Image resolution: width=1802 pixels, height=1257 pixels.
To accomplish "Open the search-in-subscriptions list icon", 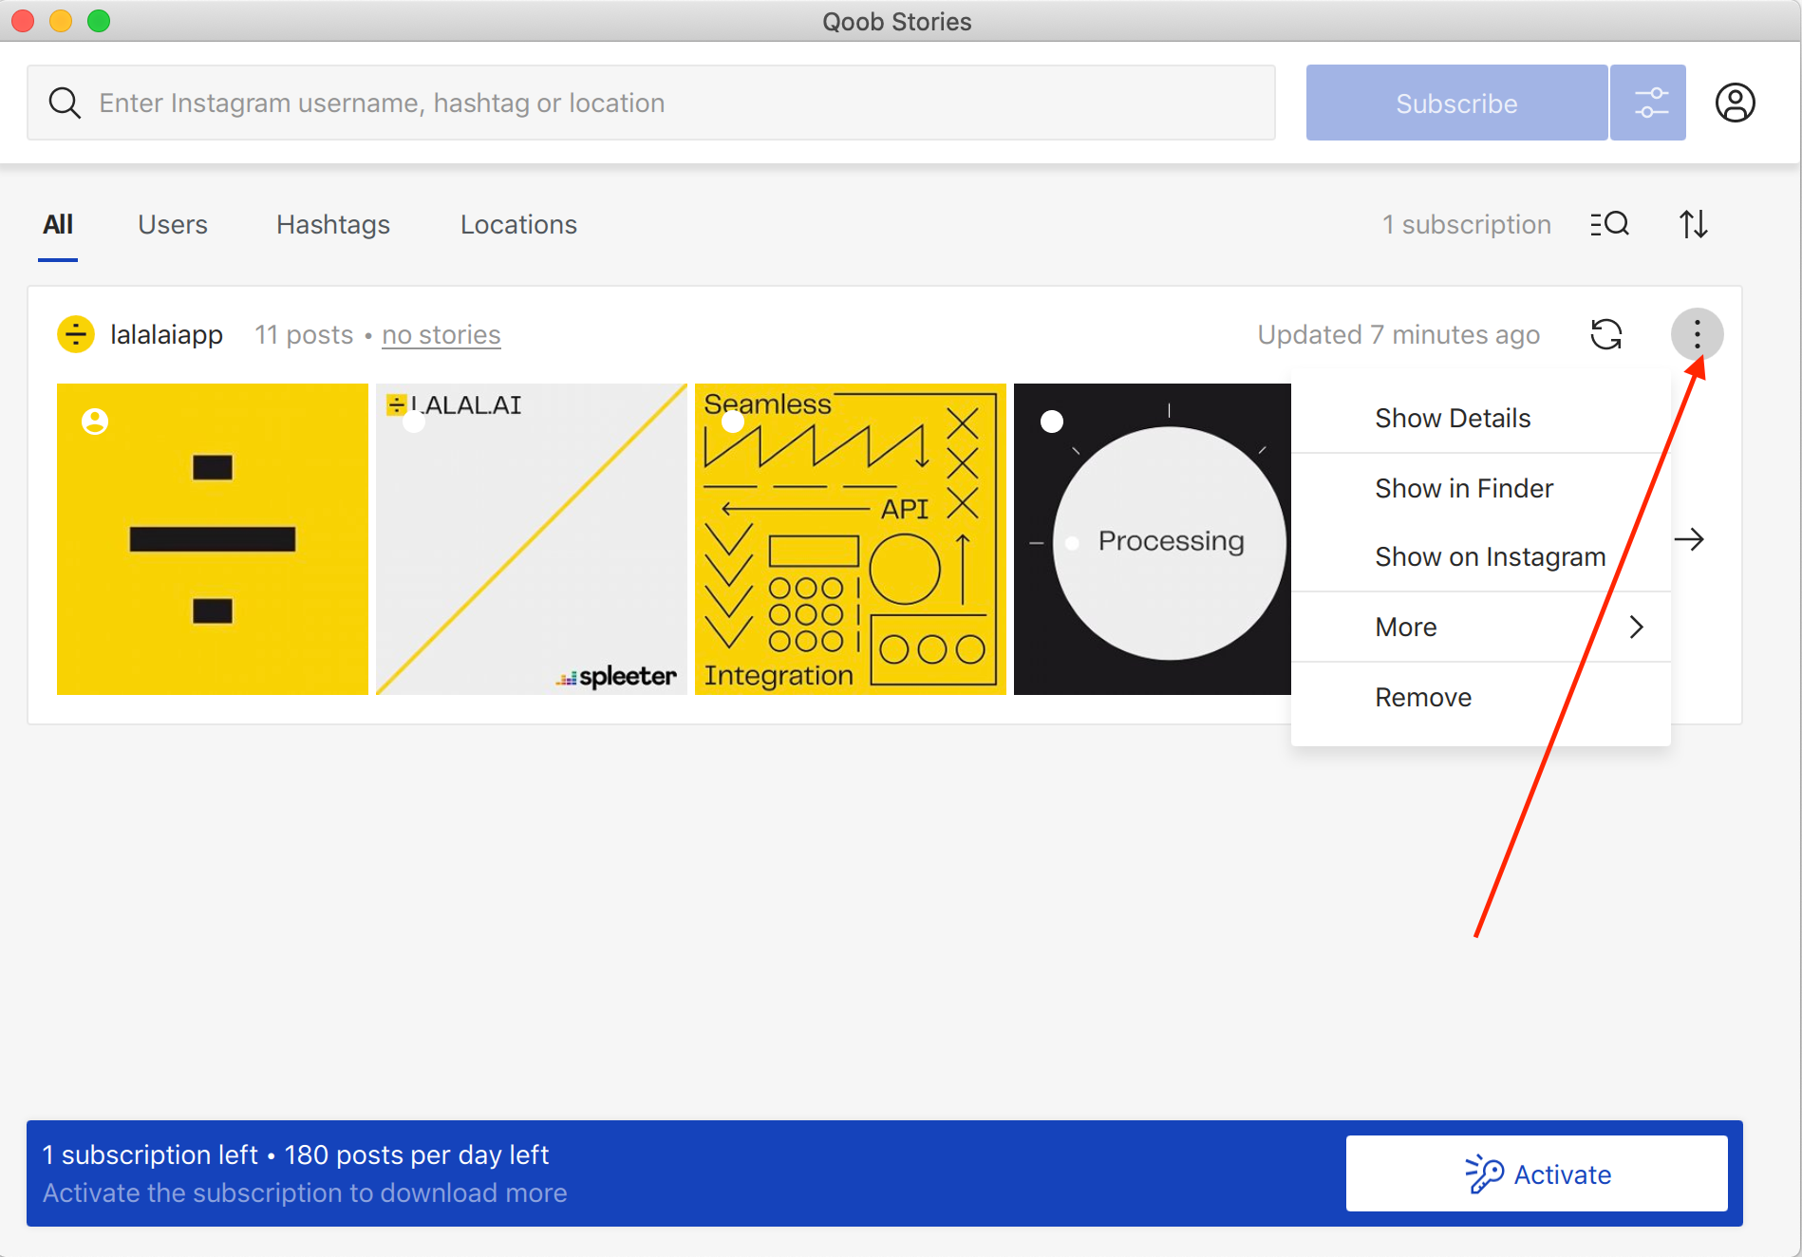I will click(1609, 224).
